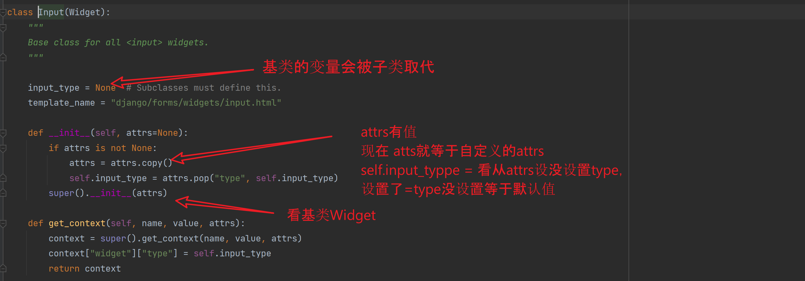Click the attrs.copy() call

[141, 163]
